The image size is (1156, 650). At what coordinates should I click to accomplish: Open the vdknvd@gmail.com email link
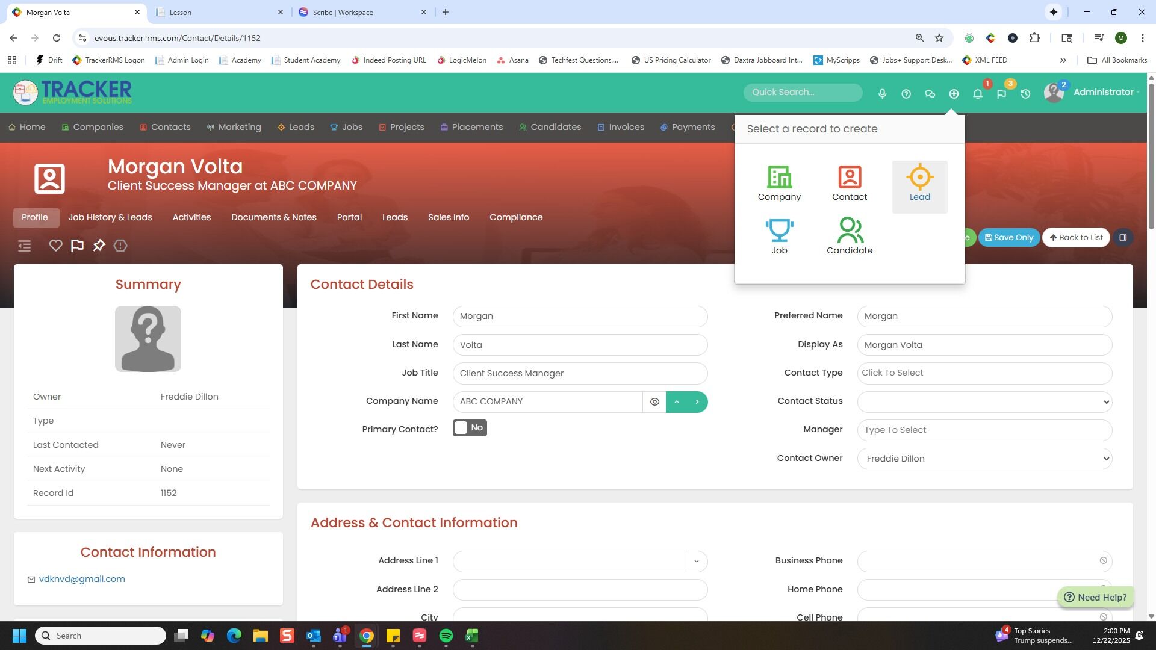[x=82, y=579]
